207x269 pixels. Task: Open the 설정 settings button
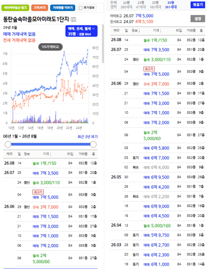tap(198, 19)
